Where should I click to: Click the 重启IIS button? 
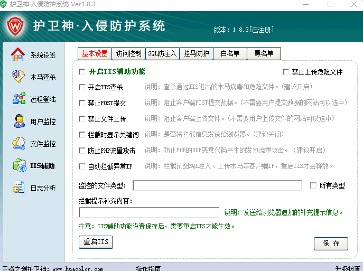96,242
